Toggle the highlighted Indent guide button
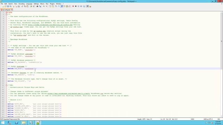The image size is (223, 125). pos(62,6)
